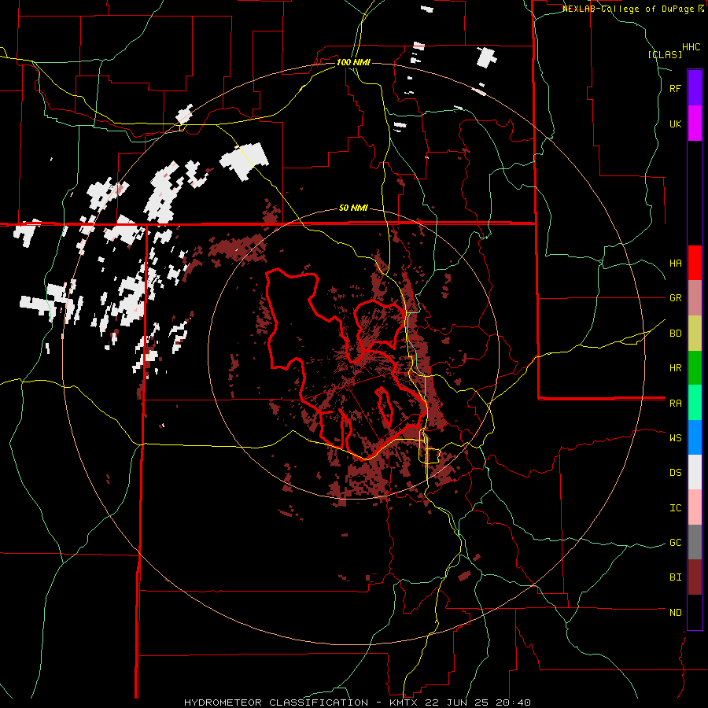Click the DS legend label
The width and height of the screenshot is (708, 708).
coord(676,472)
